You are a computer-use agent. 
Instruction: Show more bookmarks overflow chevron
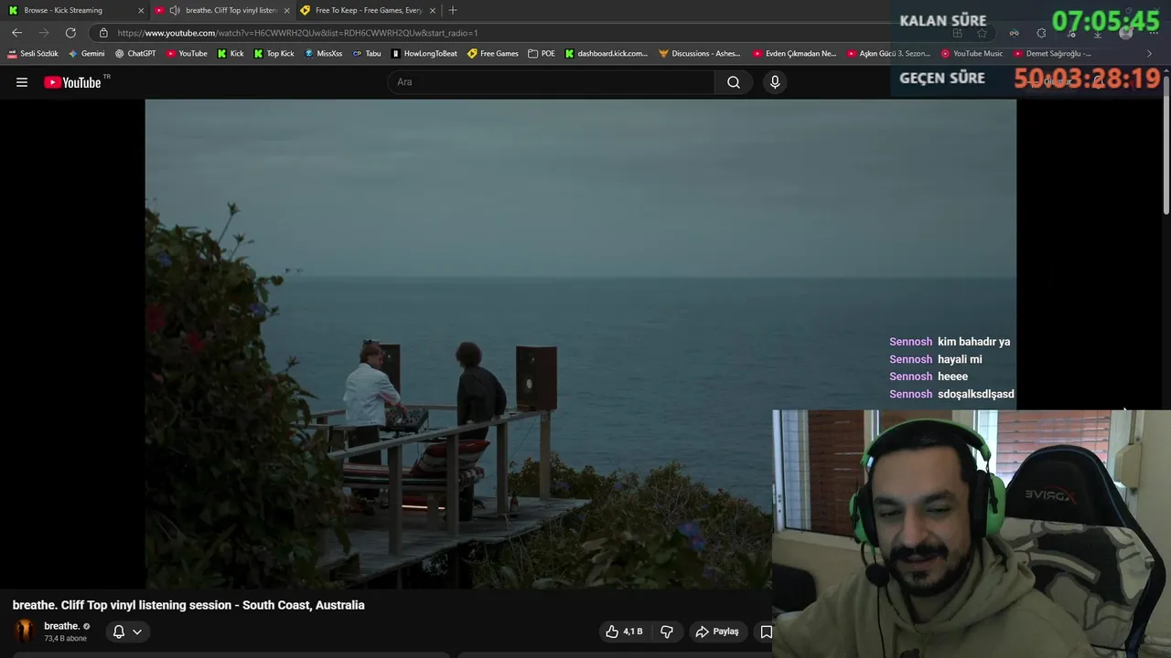pos(1150,54)
